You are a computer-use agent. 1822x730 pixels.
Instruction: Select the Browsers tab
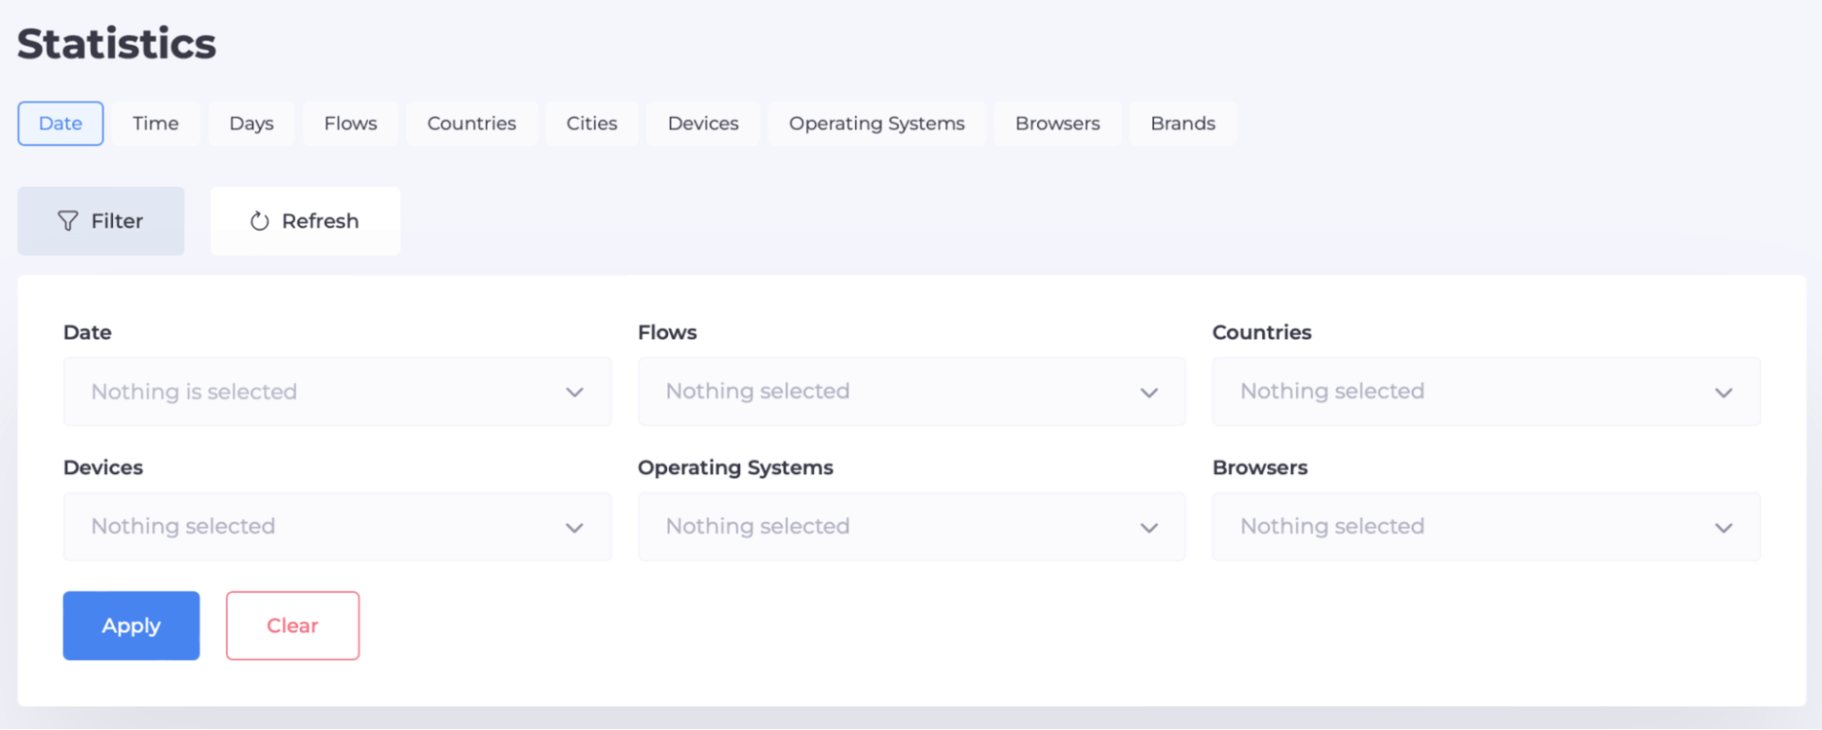1057,123
